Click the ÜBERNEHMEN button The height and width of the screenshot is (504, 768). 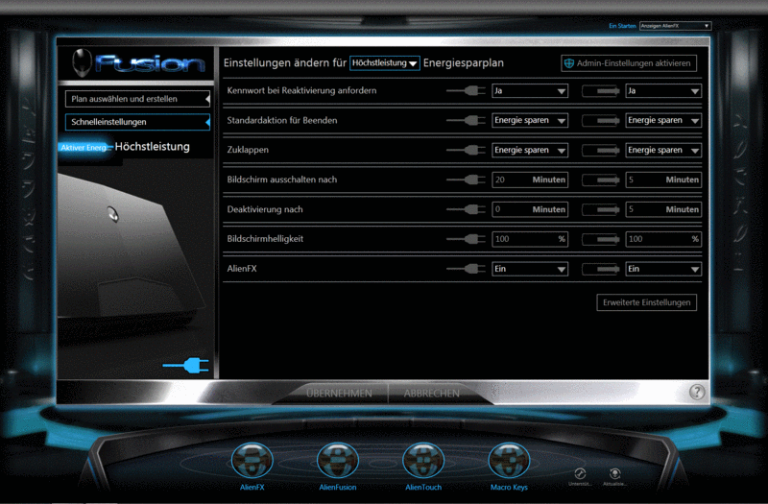339,394
